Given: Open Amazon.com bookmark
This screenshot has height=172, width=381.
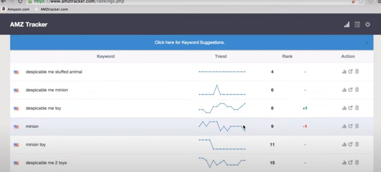Looking at the screenshot, I should 16,9.
